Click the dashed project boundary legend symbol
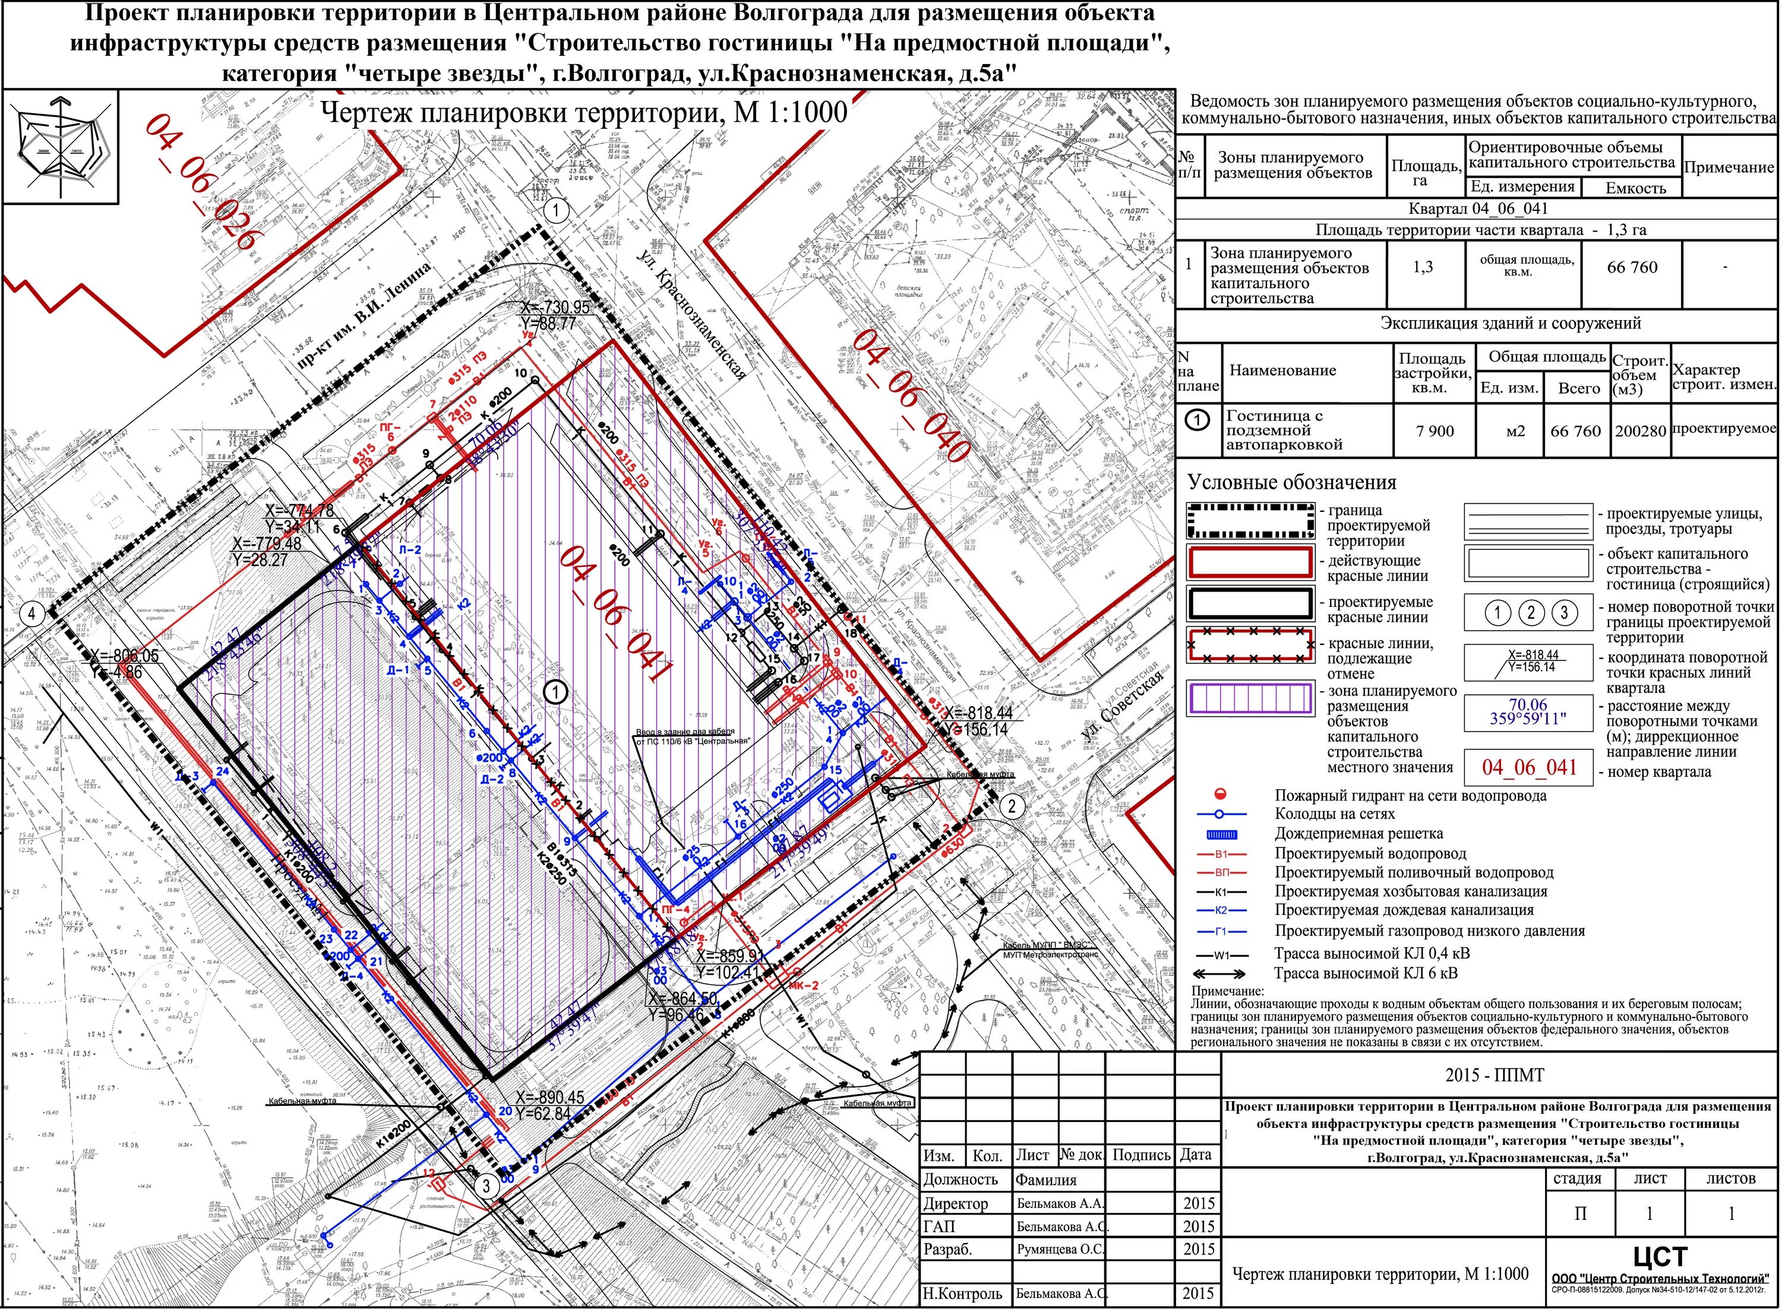The height and width of the screenshot is (1309, 1782). coord(1251,521)
